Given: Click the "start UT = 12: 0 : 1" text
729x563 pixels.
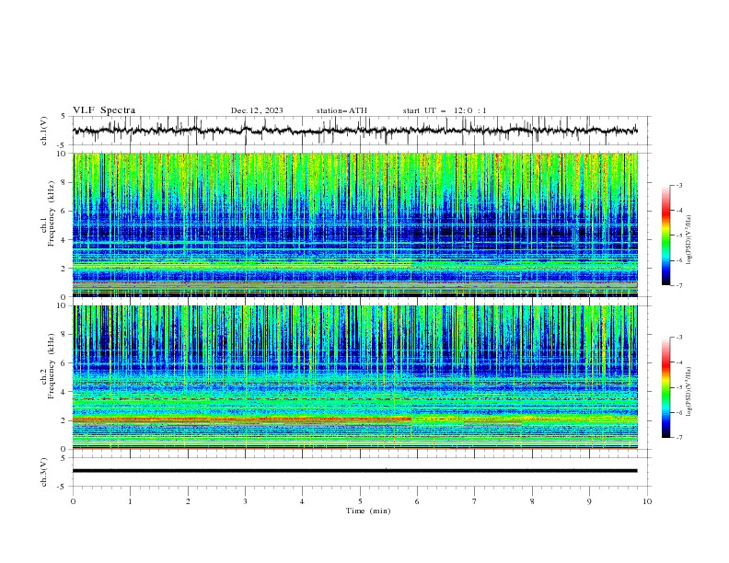Looking at the screenshot, I should point(445,110).
